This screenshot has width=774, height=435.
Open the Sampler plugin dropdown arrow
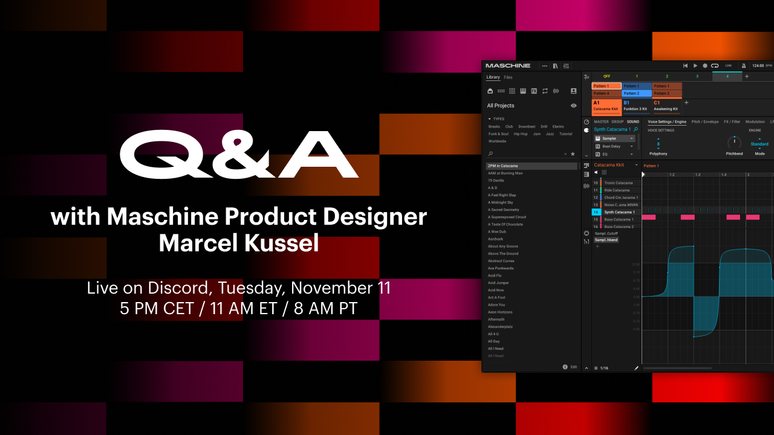(632, 138)
